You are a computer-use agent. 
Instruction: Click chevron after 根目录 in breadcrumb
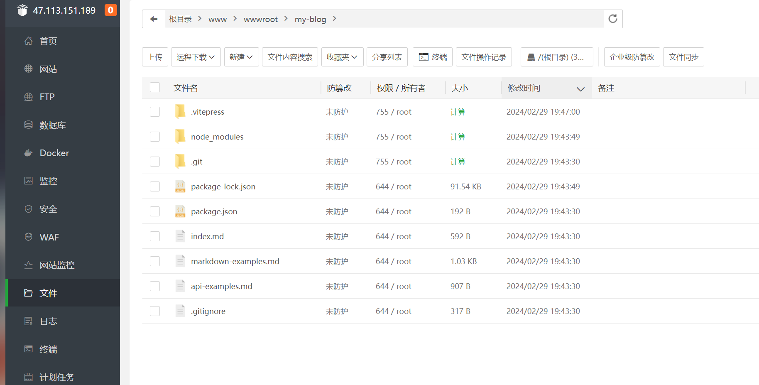tap(200, 19)
